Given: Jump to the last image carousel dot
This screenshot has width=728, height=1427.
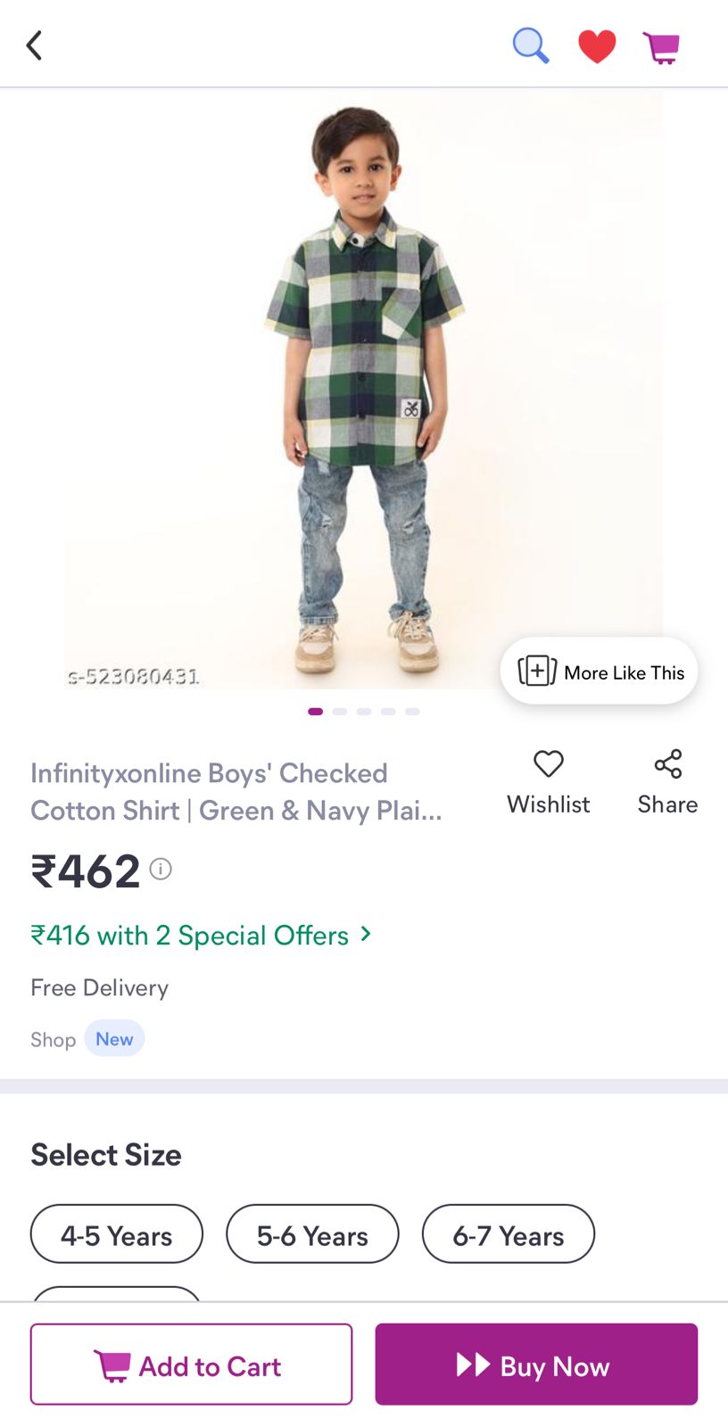Looking at the screenshot, I should click(x=412, y=712).
